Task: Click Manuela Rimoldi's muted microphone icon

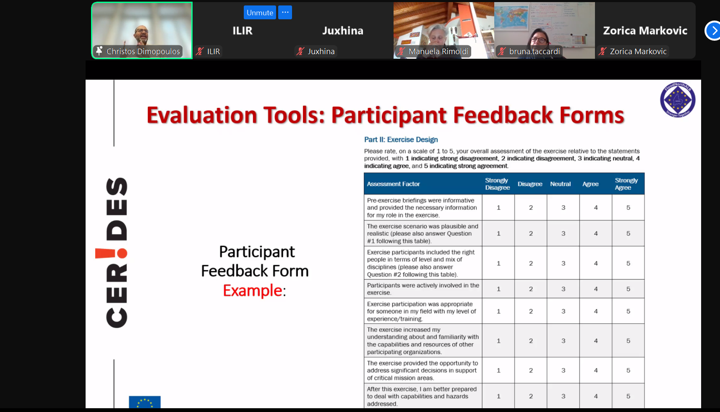Action: (x=401, y=51)
